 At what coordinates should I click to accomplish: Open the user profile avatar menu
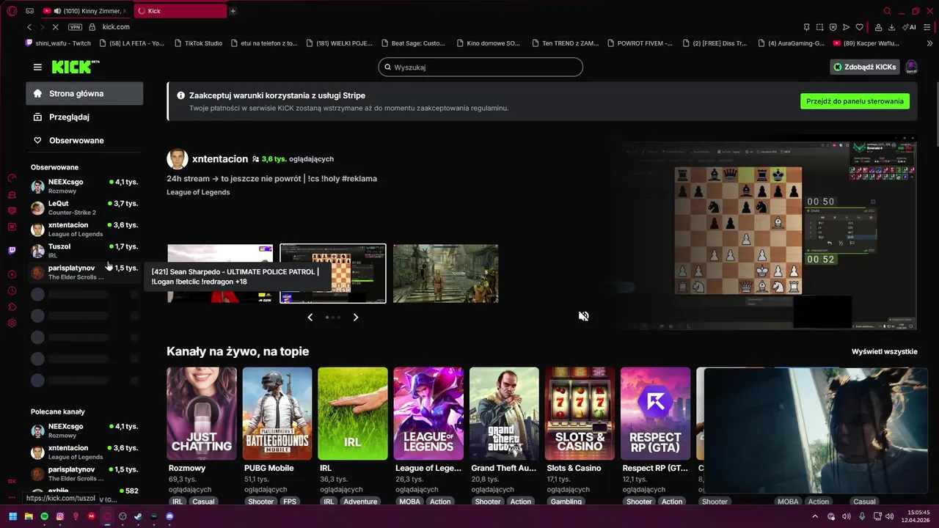point(912,67)
